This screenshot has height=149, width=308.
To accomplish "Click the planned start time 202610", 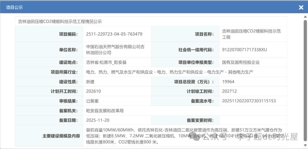I will pyautogui.click(x=94, y=91).
